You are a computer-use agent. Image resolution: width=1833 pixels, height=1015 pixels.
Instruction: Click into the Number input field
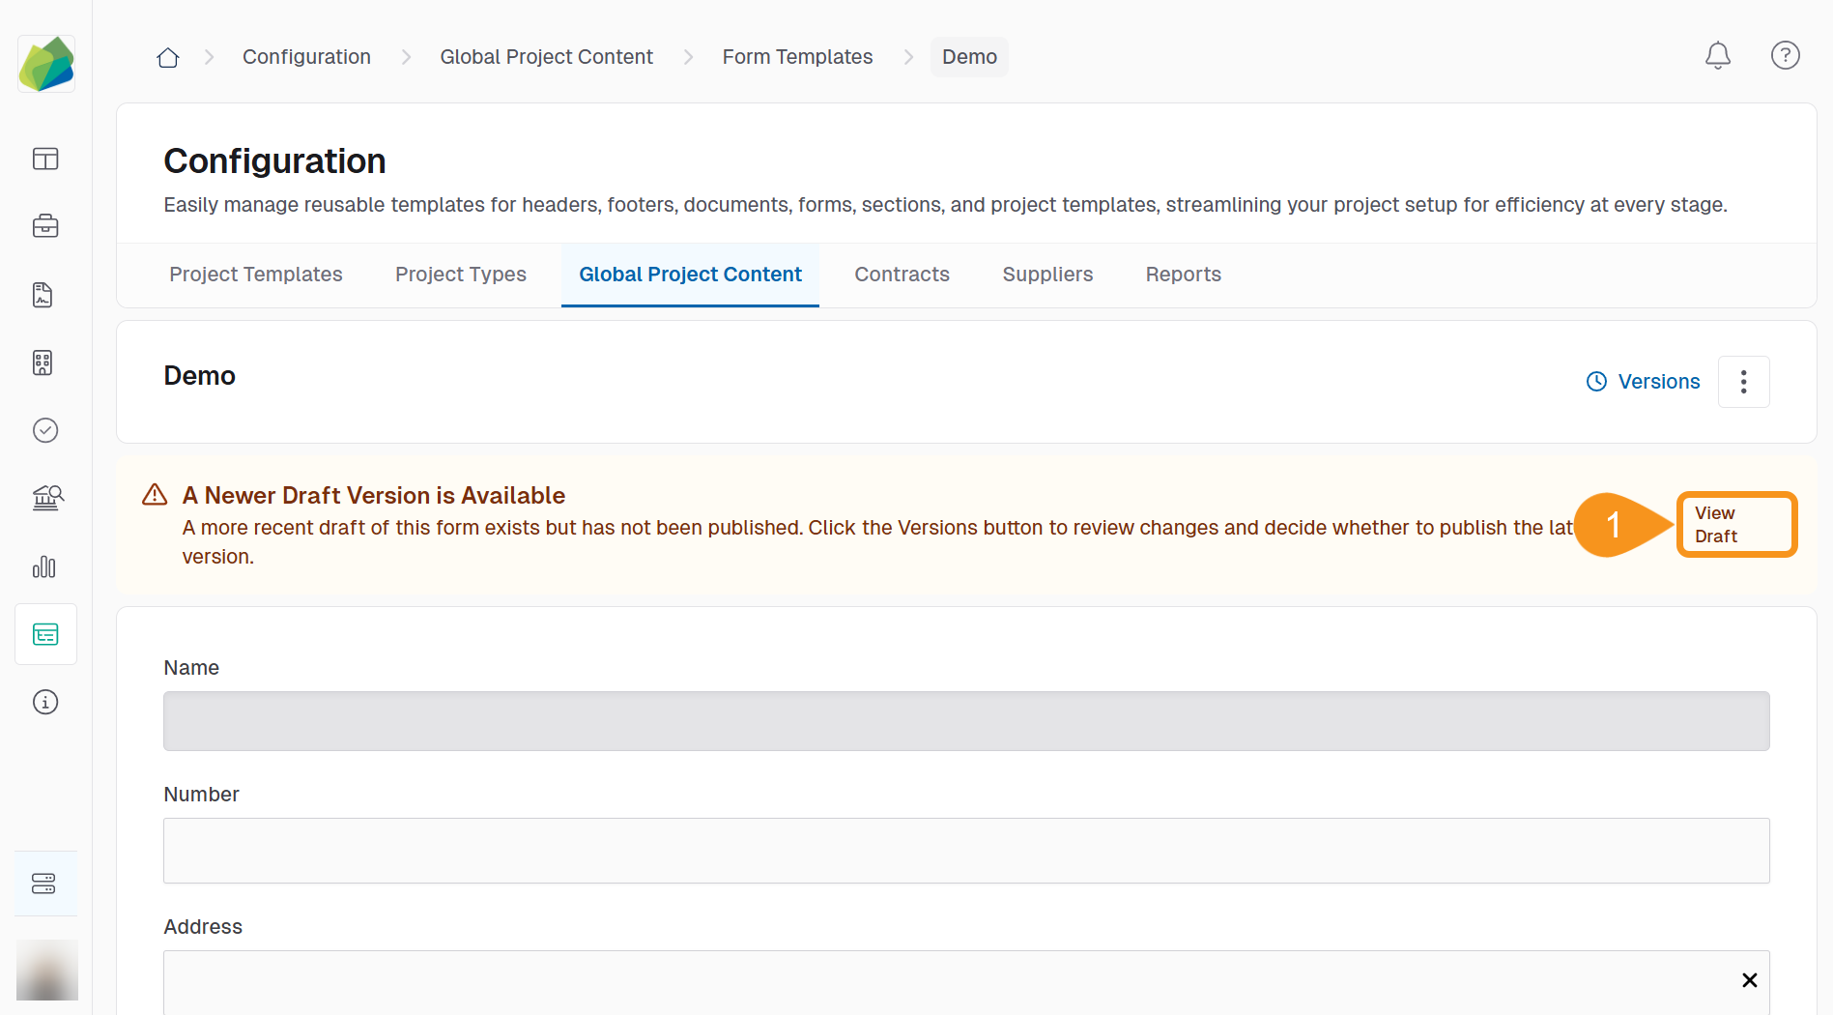pyautogui.click(x=966, y=851)
